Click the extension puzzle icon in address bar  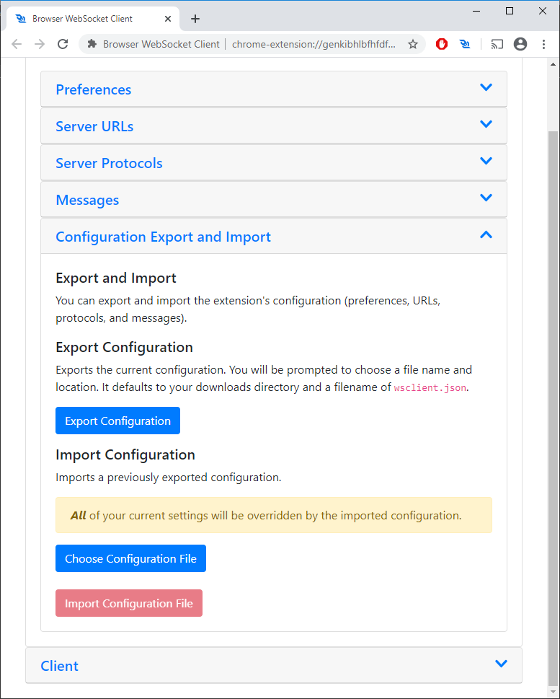point(92,44)
